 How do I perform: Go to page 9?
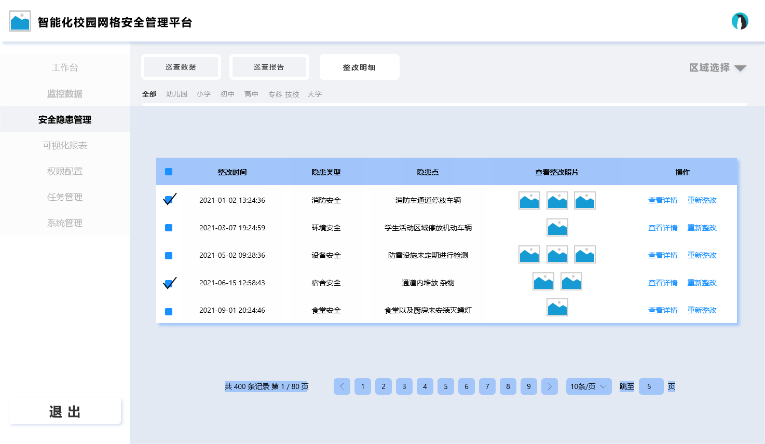529,386
